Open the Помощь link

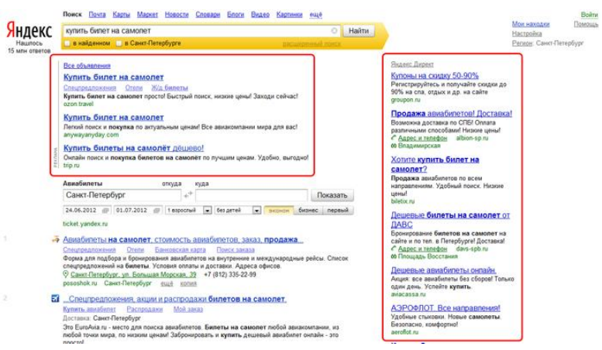pos(586,24)
